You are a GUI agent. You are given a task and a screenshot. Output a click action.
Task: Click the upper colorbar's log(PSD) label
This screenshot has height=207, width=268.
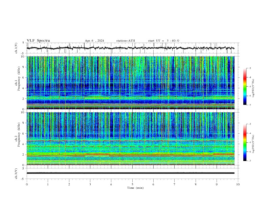(253, 88)
